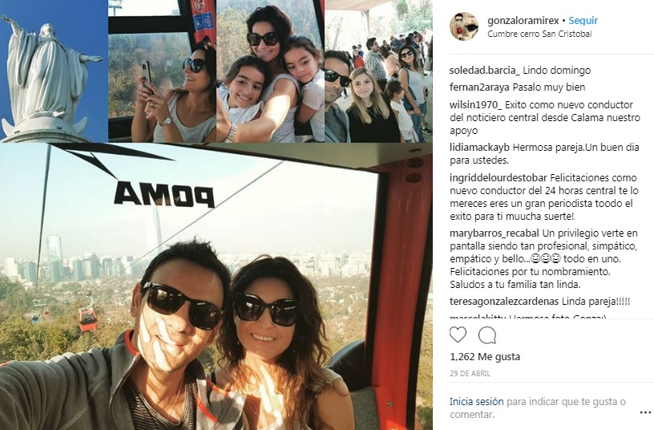Viewport: 654px width, 430px height.
Task: Visit ingriddelourdestobar commenter profile
Action: (498, 178)
